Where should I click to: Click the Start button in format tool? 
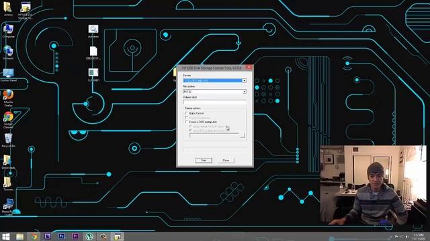[204, 161]
